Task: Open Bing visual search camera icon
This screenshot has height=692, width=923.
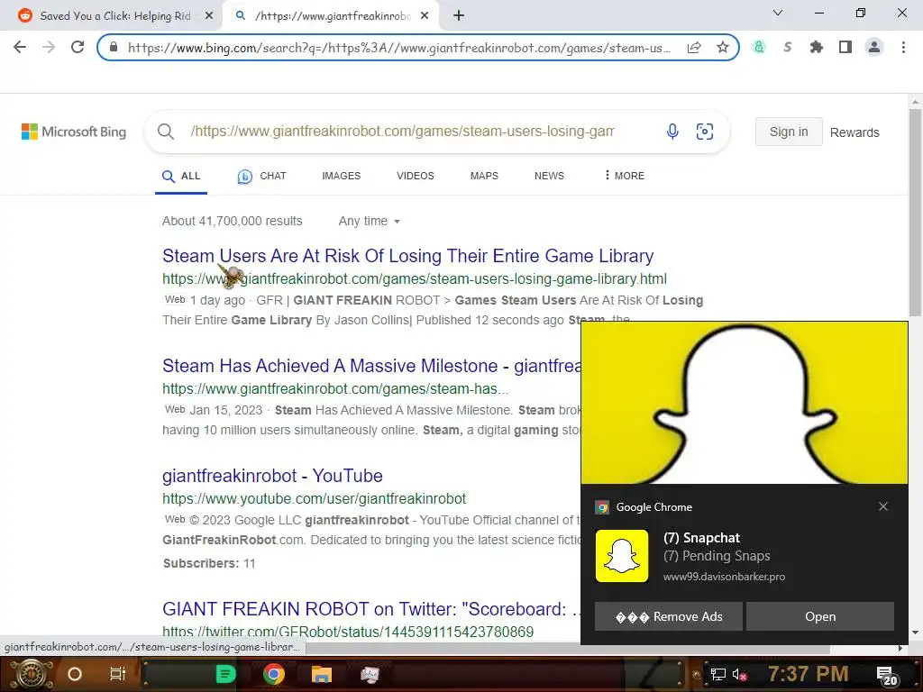Action: [705, 132]
